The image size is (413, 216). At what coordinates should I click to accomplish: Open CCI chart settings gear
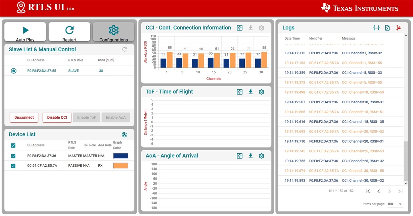tap(262, 28)
